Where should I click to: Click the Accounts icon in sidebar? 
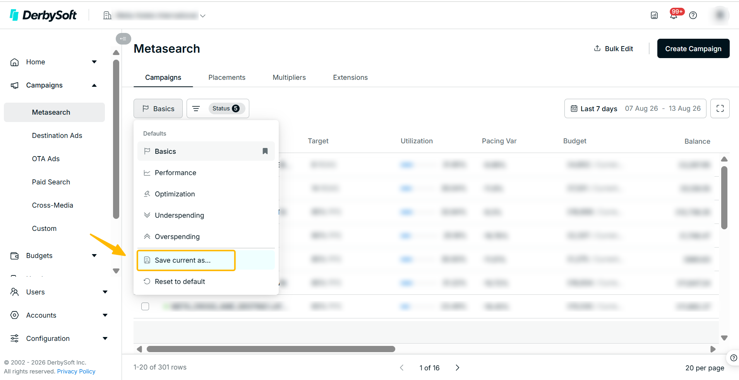(x=15, y=315)
